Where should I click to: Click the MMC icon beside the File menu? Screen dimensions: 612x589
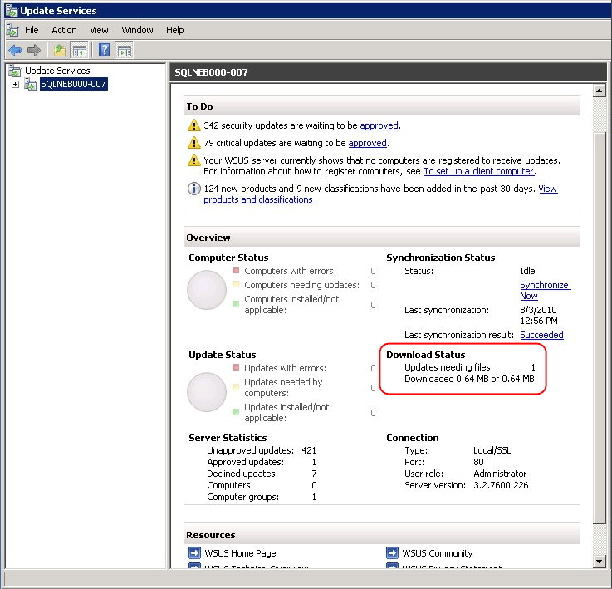(12, 30)
